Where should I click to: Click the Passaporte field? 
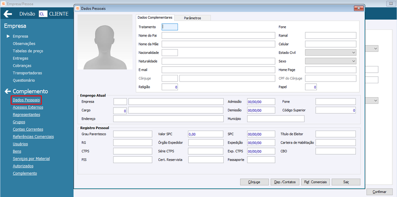coord(261,160)
